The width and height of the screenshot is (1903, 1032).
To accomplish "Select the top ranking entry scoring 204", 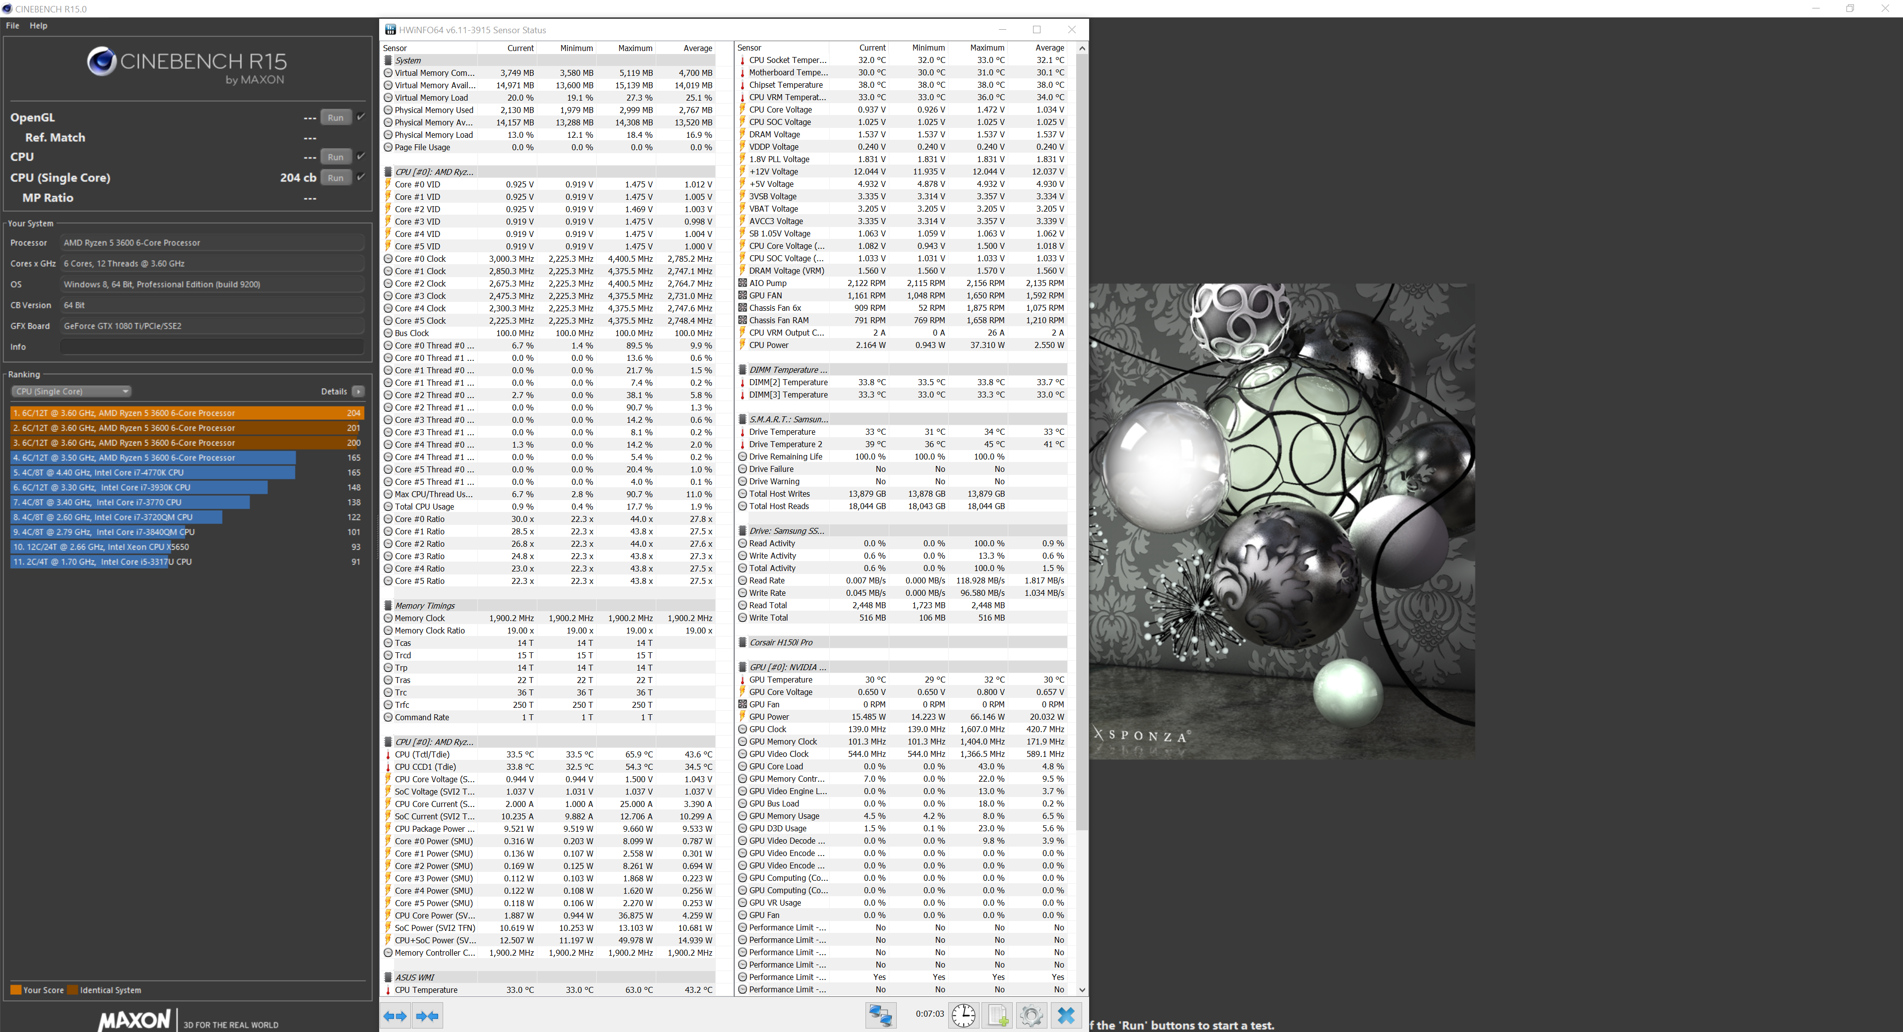I will click(187, 413).
